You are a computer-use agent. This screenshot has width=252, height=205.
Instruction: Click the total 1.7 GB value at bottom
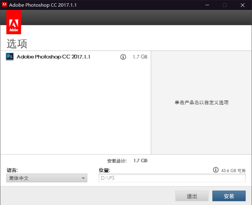(x=140, y=160)
